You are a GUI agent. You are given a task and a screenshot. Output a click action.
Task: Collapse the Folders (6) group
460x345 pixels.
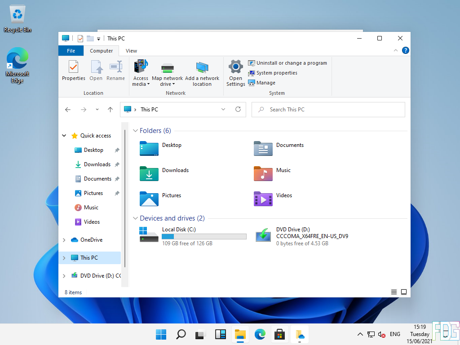pyautogui.click(x=135, y=131)
